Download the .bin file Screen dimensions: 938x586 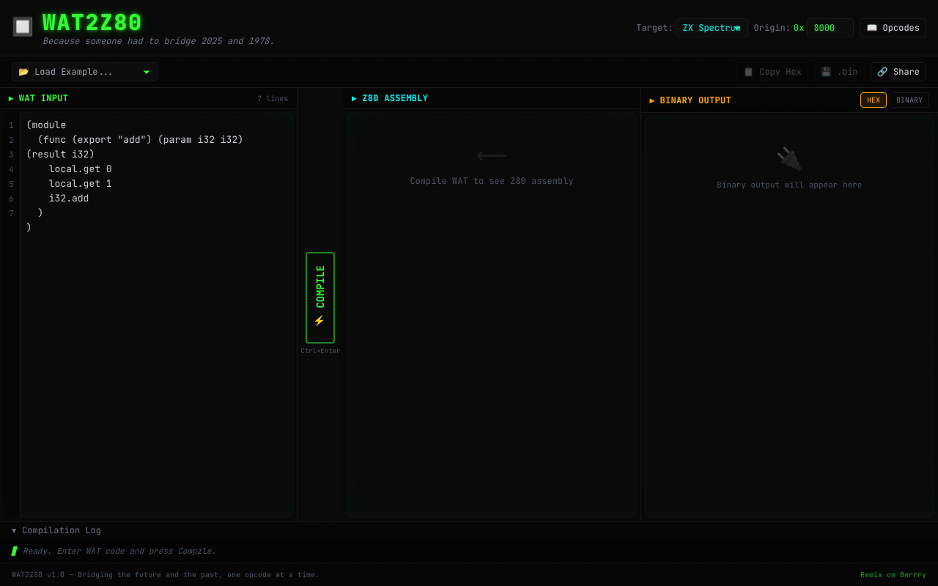coord(839,72)
